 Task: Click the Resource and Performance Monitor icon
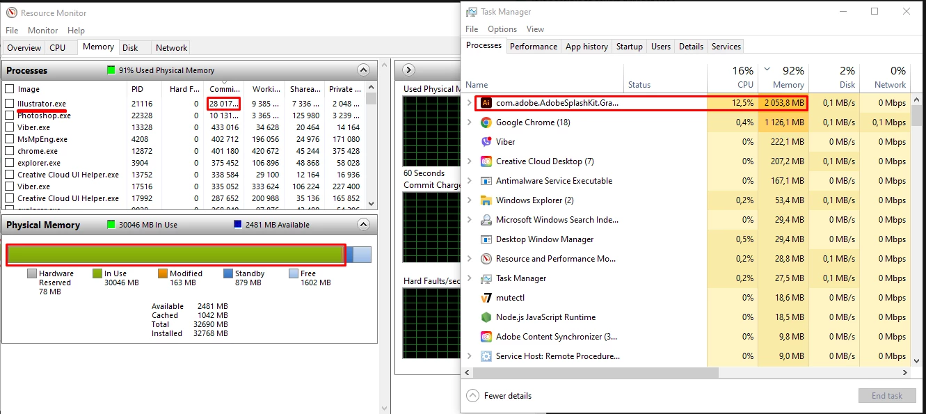486,259
